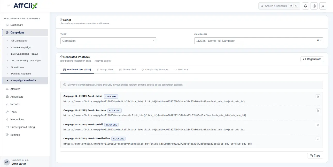Go to Dashboard in the sidebar
The width and height of the screenshot is (333, 167).
[25, 25]
